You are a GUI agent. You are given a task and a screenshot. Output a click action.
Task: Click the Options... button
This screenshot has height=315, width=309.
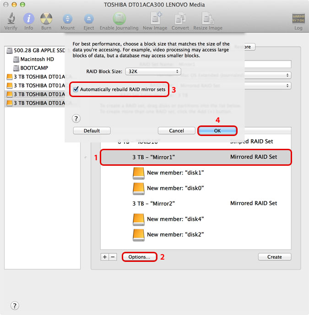coord(139,257)
